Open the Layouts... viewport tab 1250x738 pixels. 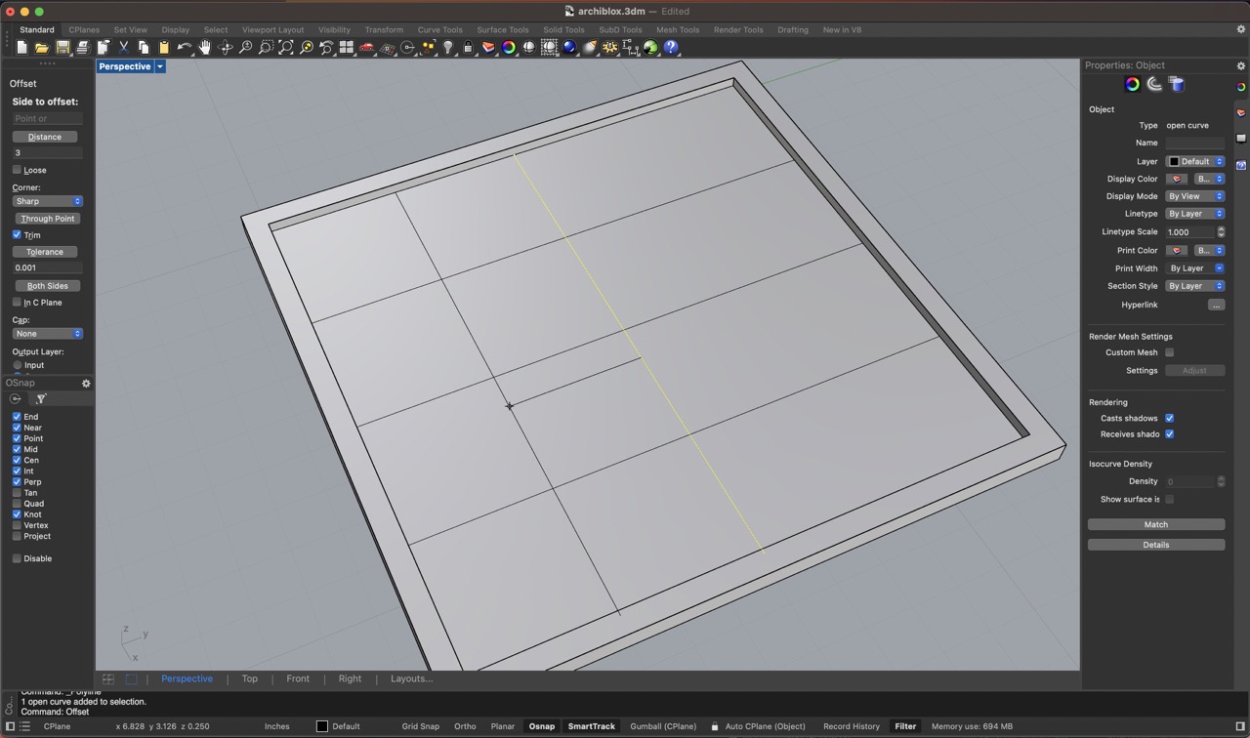tap(411, 678)
